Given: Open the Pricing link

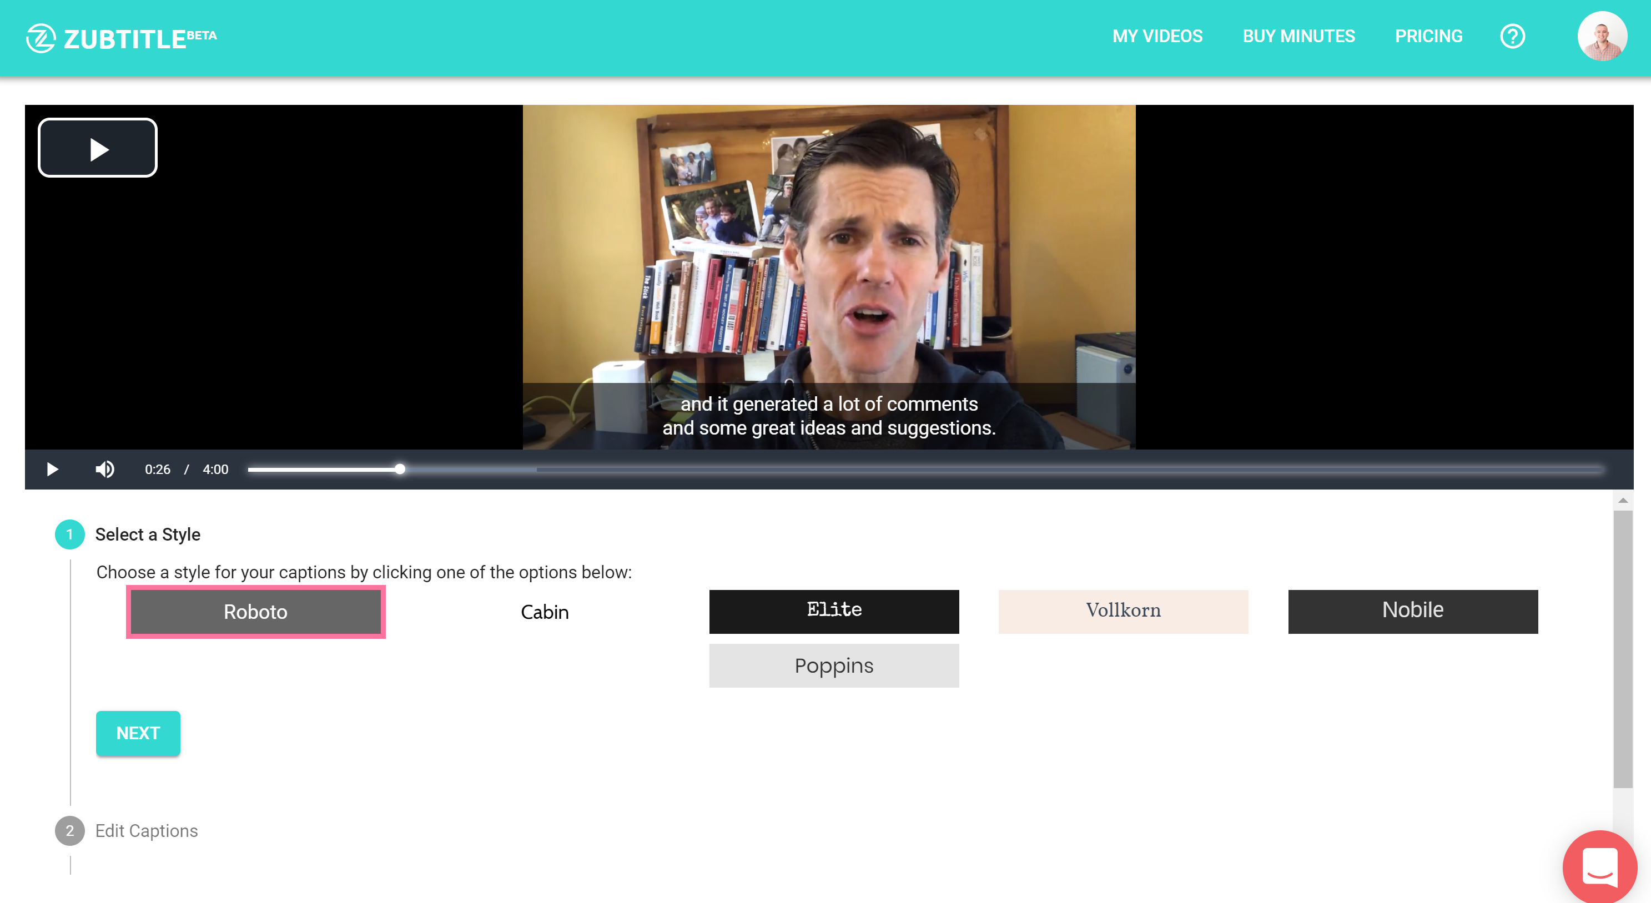Looking at the screenshot, I should [1428, 37].
